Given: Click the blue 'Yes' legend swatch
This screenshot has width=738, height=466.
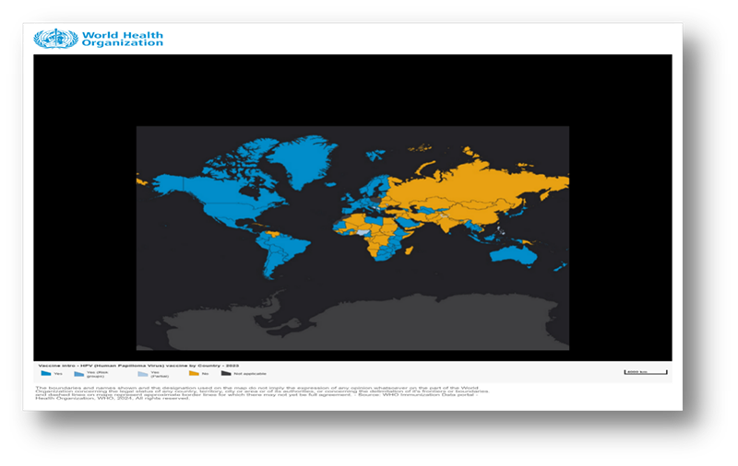Looking at the screenshot, I should [x=44, y=374].
